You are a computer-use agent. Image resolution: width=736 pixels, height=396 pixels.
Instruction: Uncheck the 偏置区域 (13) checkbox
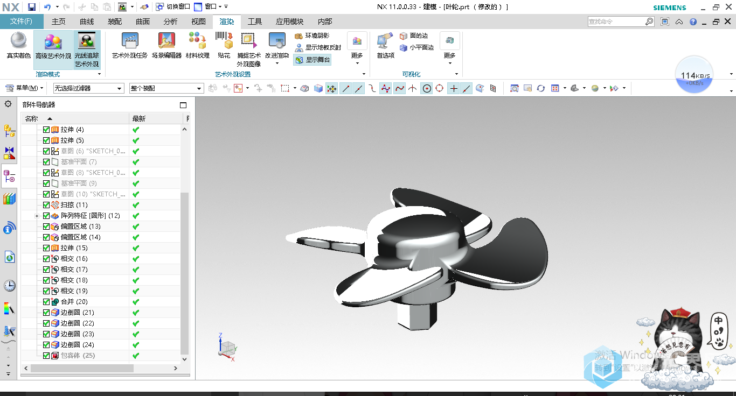click(46, 227)
